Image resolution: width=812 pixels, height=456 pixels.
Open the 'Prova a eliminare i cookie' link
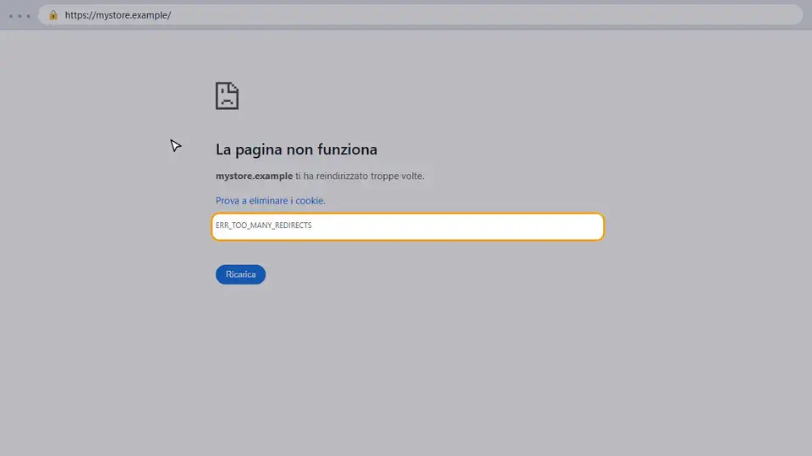[x=271, y=201]
